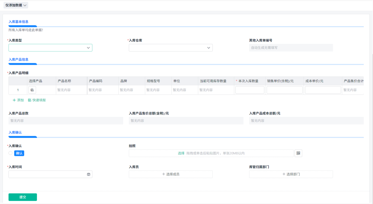The width and height of the screenshot is (373, 204).
Task: Click the plus icon in 选择部门
Action: tap(284, 174)
